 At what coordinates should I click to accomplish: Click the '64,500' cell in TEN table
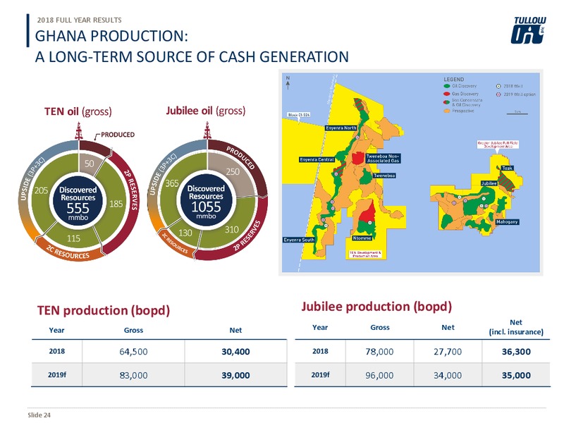click(x=133, y=351)
